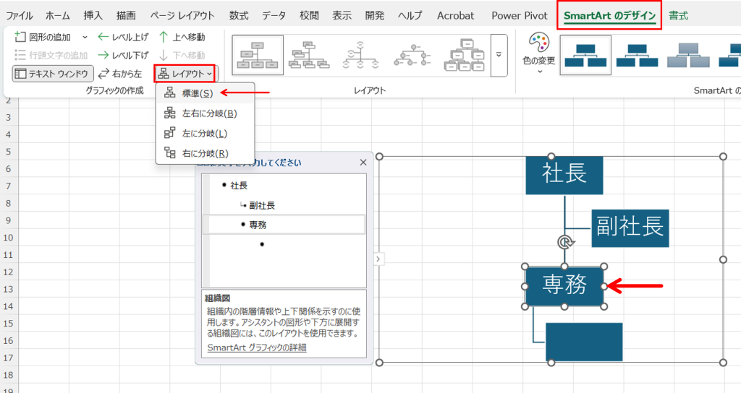This screenshot has width=741, height=393.
Task: Click 上へ移動 move up arrow
Action: 164,37
